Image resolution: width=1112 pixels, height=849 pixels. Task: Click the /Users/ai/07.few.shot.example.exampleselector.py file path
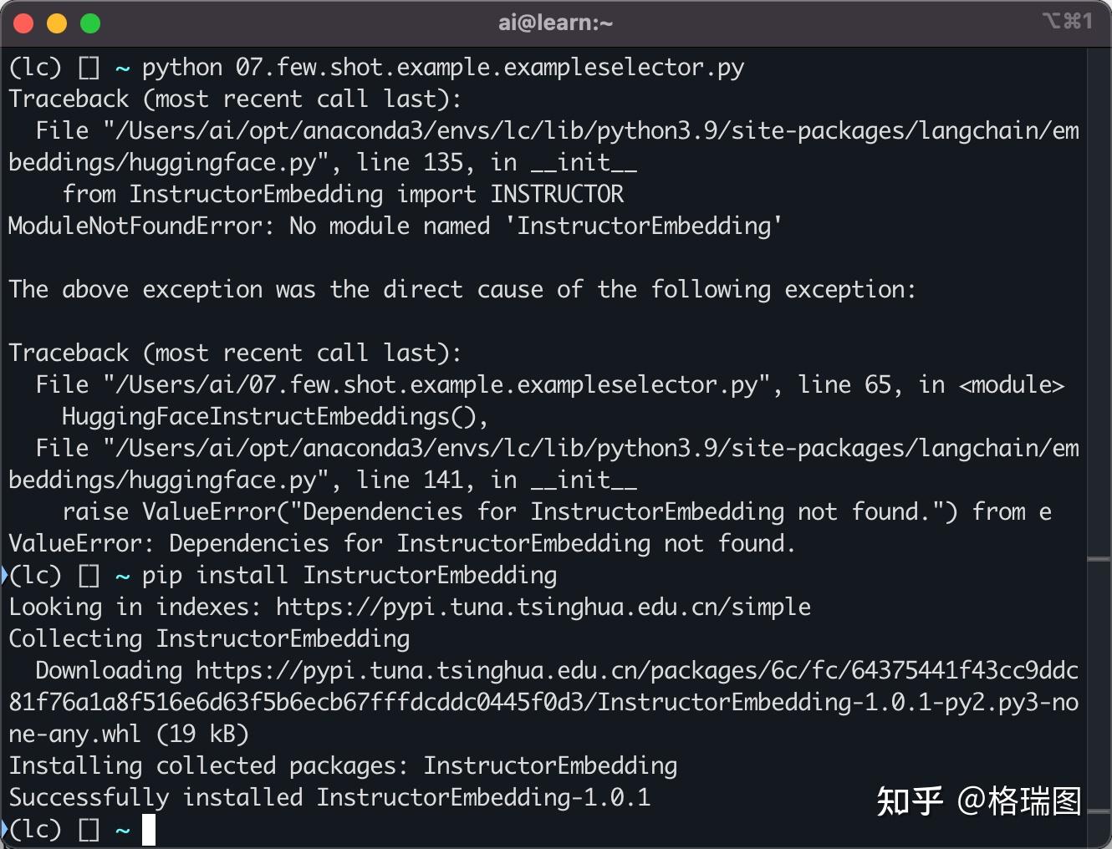436,385
